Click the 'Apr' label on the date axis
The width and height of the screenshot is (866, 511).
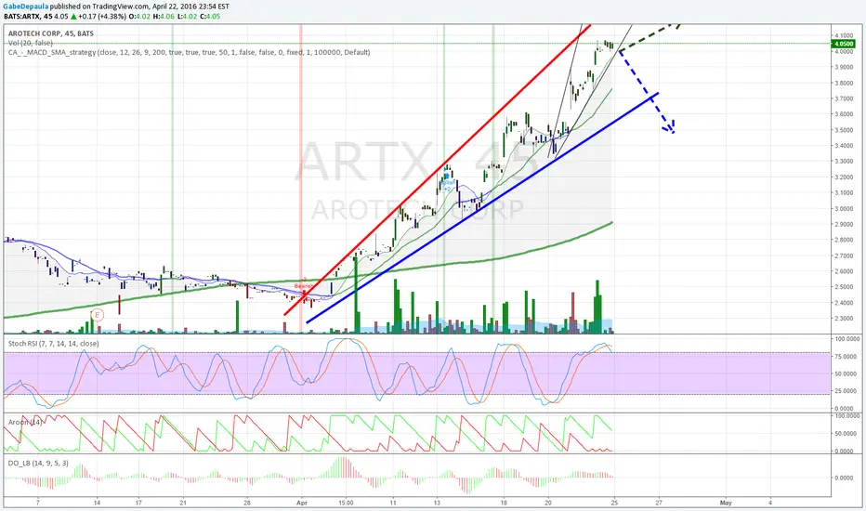tap(302, 504)
